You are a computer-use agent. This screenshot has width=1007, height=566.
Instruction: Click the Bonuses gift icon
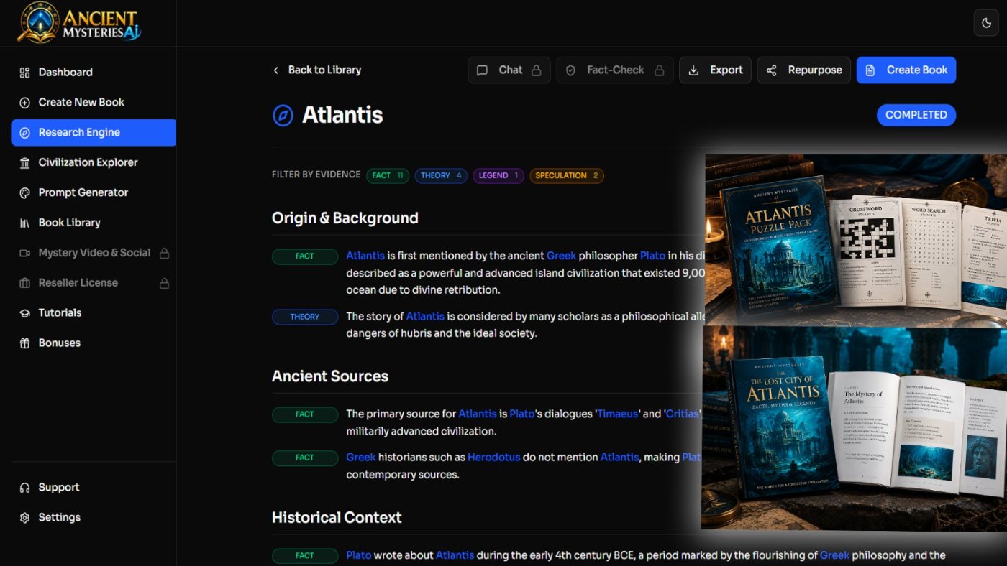point(24,343)
